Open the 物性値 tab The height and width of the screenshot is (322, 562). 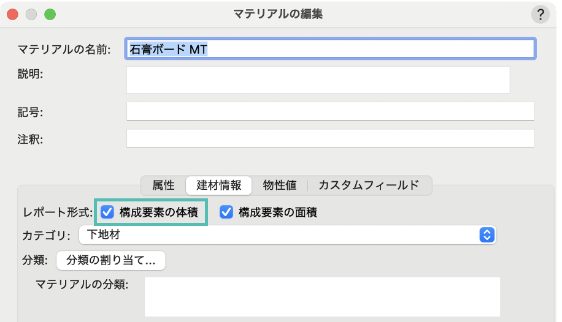coord(280,185)
